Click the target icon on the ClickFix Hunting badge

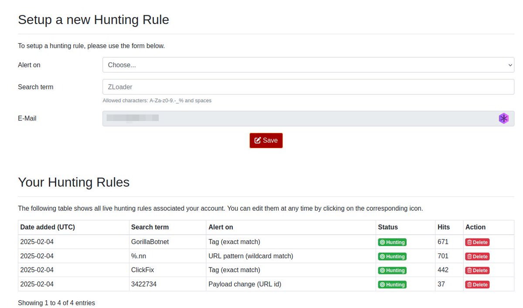click(x=383, y=270)
